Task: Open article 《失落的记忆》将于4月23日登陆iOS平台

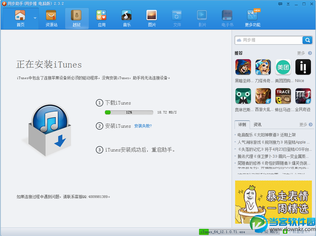Action: pos(275,149)
